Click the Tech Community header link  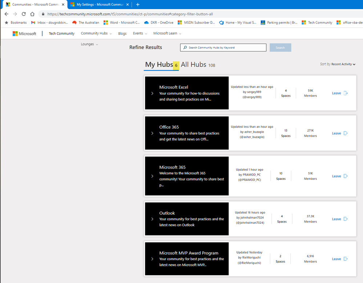click(61, 33)
